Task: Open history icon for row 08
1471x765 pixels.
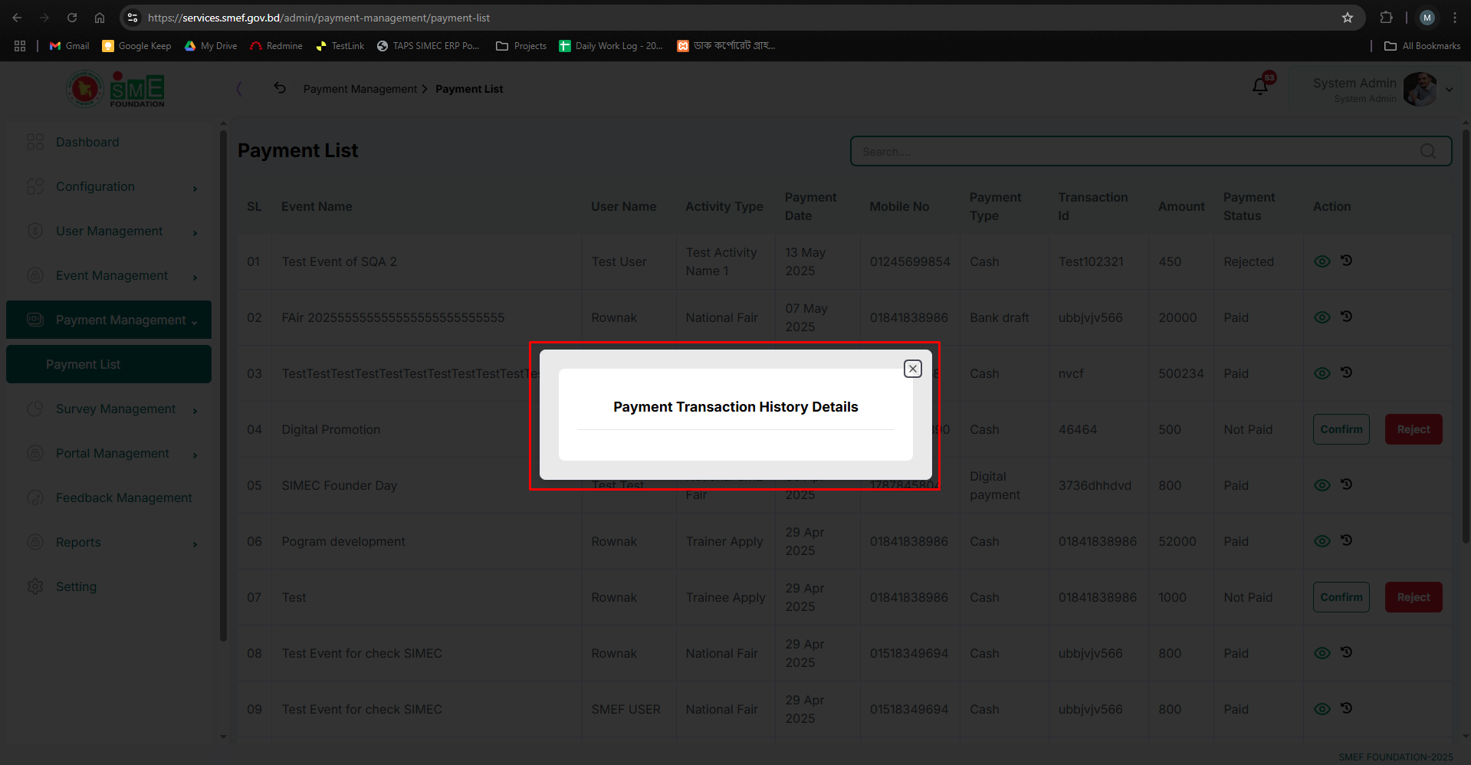Action: click(1346, 652)
